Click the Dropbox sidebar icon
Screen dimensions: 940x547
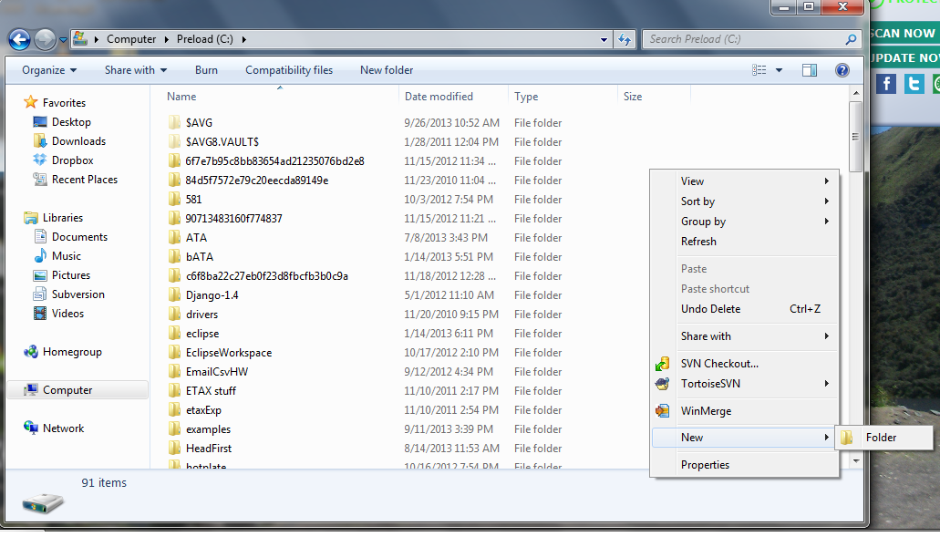(39, 160)
